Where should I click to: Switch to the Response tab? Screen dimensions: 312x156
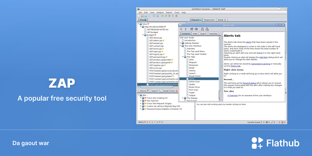tap(210, 20)
